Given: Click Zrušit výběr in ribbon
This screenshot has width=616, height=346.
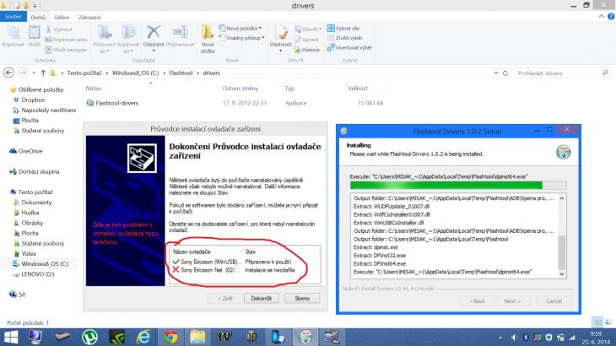Looking at the screenshot, I should pyautogui.click(x=345, y=38).
